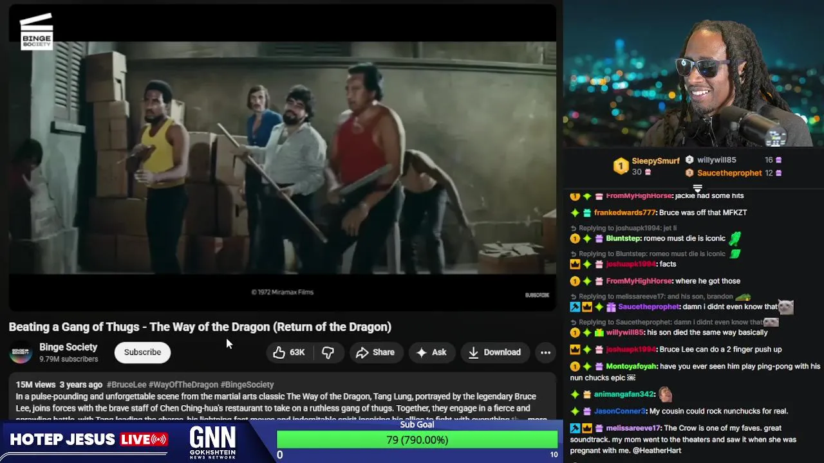Click the green emote after 'romeo must die is iconic'
Viewport: 824px width, 463px height.
tap(735, 238)
